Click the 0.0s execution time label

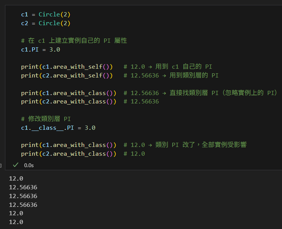pos(29,165)
